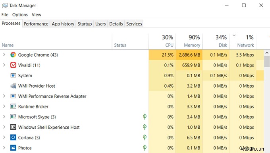270x153 pixels.
Task: Select the Processes tab
Action: [x=11, y=24]
